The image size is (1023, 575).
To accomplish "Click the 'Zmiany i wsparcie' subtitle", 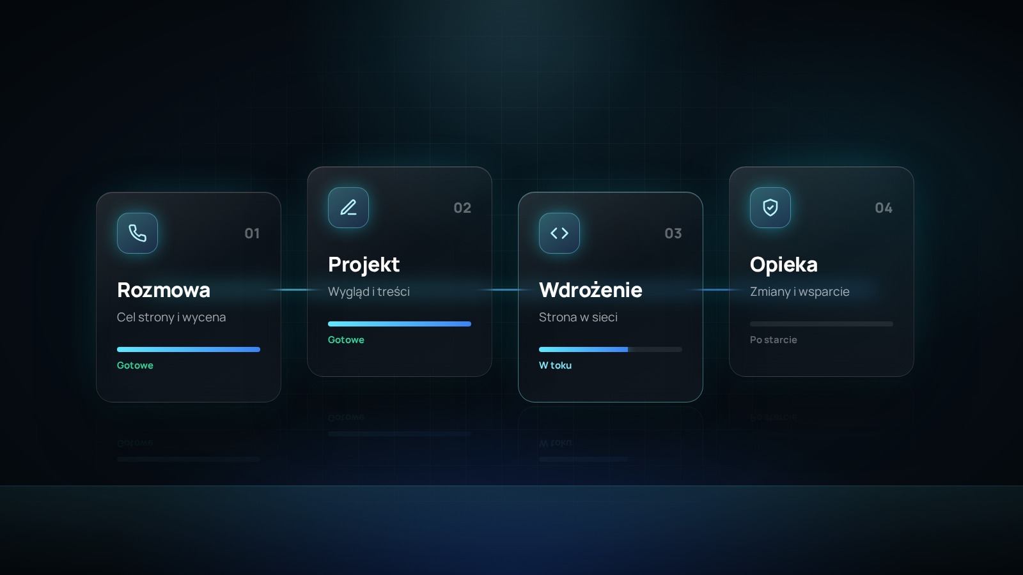I will click(800, 291).
